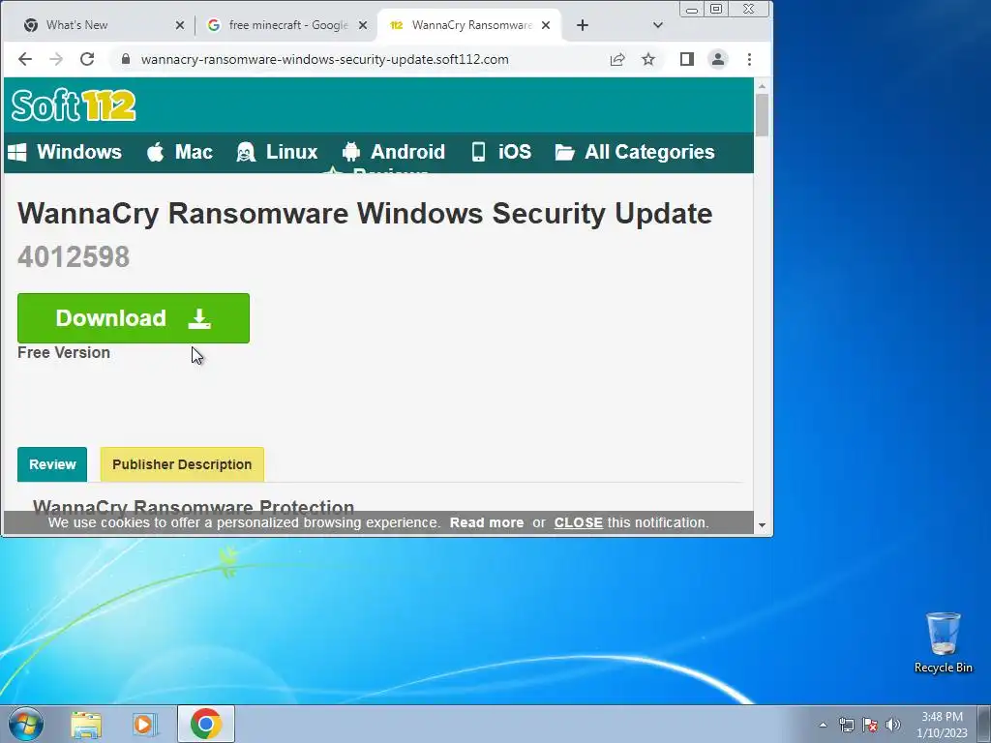Click the green Download button
The height and width of the screenshot is (743, 991).
tap(134, 317)
